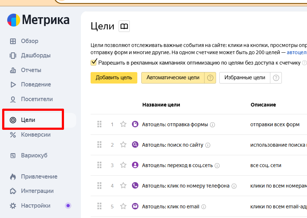Click the drag handle of goal 2
This screenshot has height=218, width=307.
[x=100, y=145]
